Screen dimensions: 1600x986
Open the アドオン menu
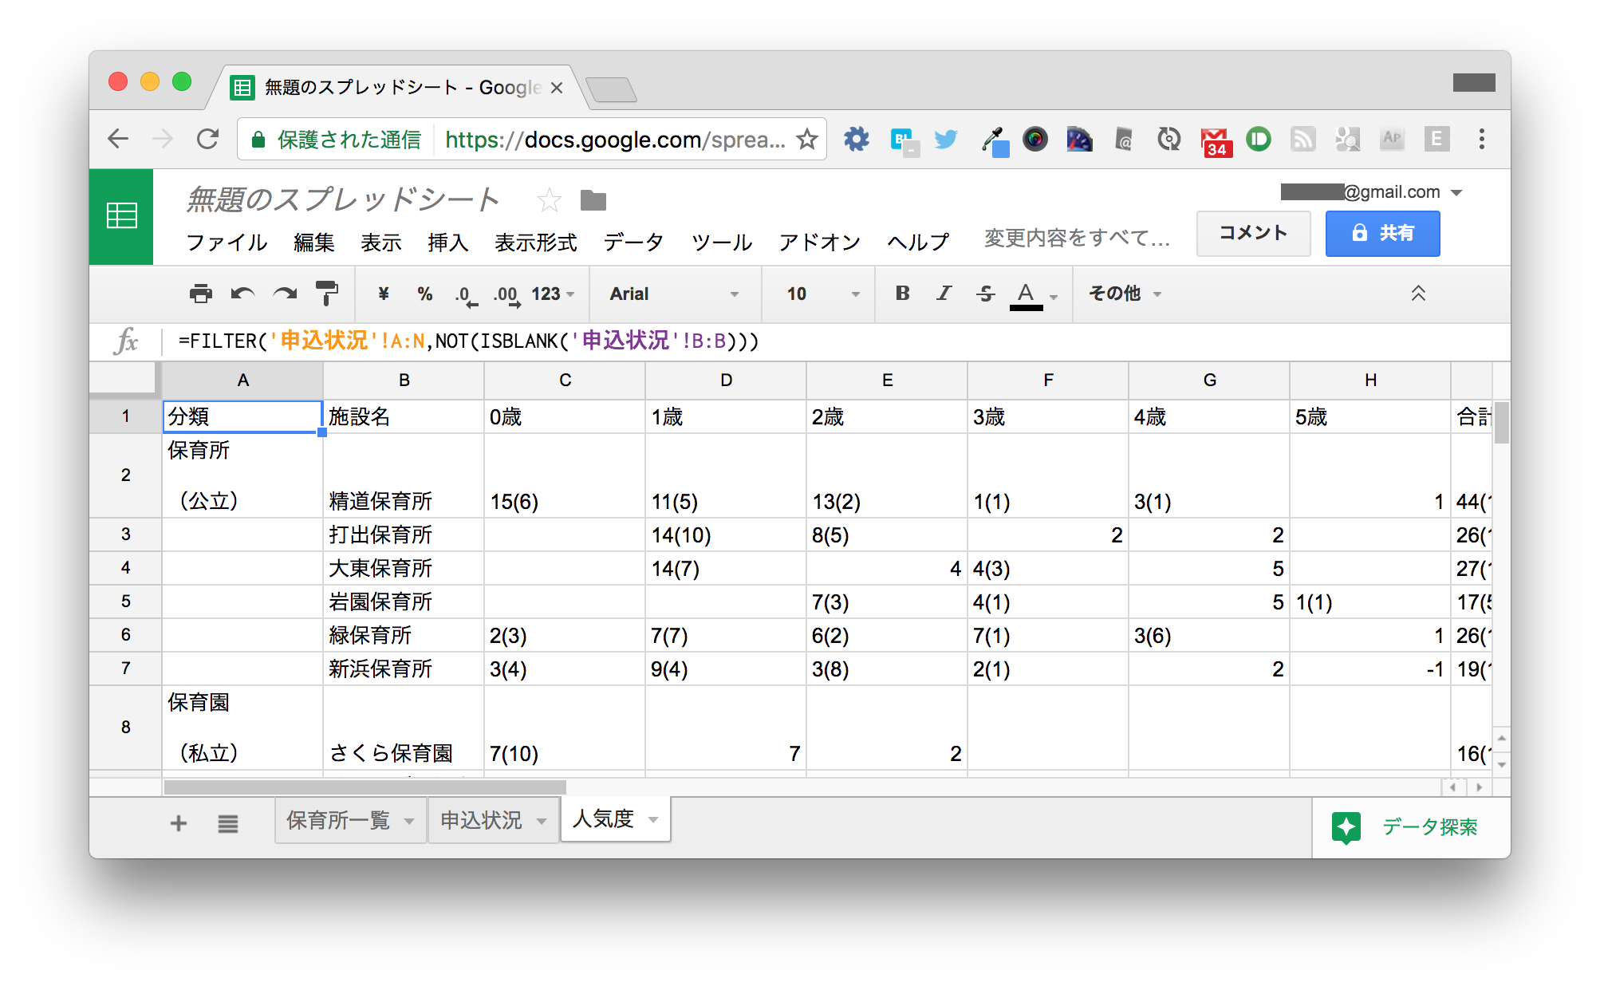(x=819, y=242)
